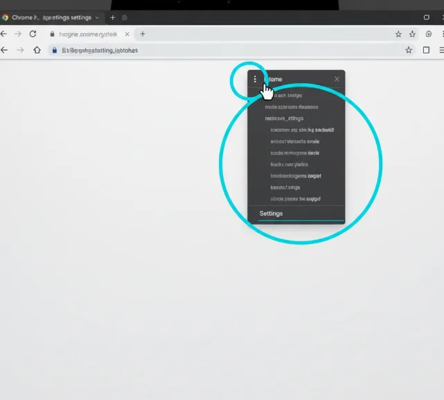Bookmark the page with the lower address bar star

pos(409,50)
